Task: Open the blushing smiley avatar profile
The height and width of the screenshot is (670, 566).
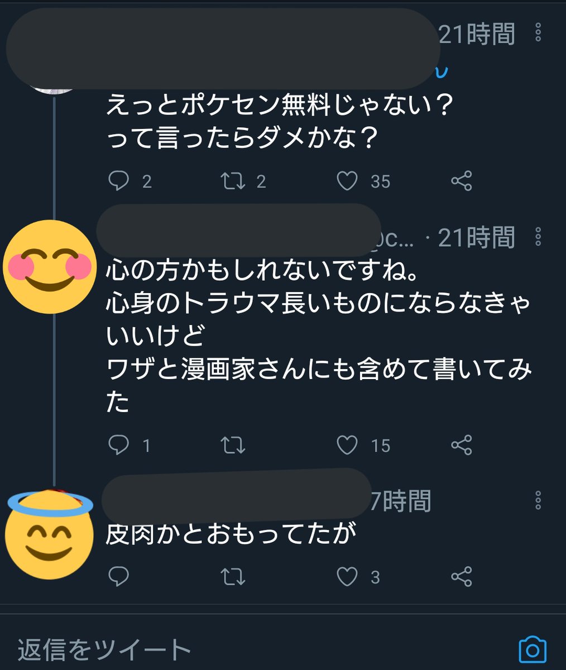Action: [50, 266]
